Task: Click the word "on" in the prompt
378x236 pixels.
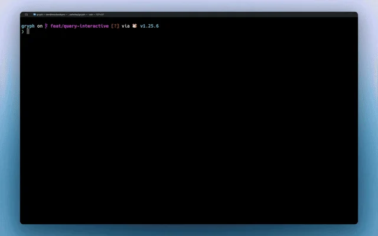Action: click(x=40, y=26)
